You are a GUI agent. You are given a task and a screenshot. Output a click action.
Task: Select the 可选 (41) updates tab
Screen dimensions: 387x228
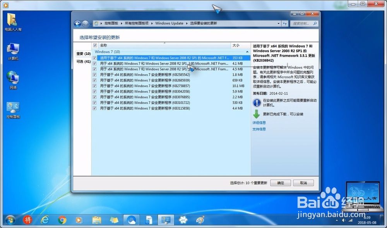(84, 62)
